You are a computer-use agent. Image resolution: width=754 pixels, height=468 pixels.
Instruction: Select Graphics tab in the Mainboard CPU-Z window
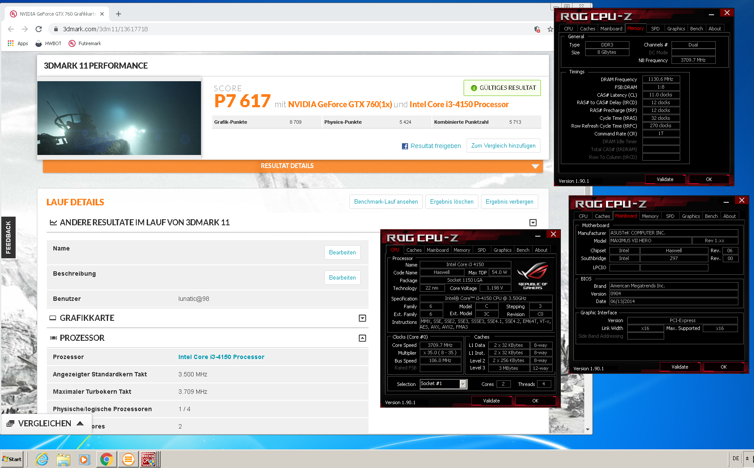click(691, 216)
